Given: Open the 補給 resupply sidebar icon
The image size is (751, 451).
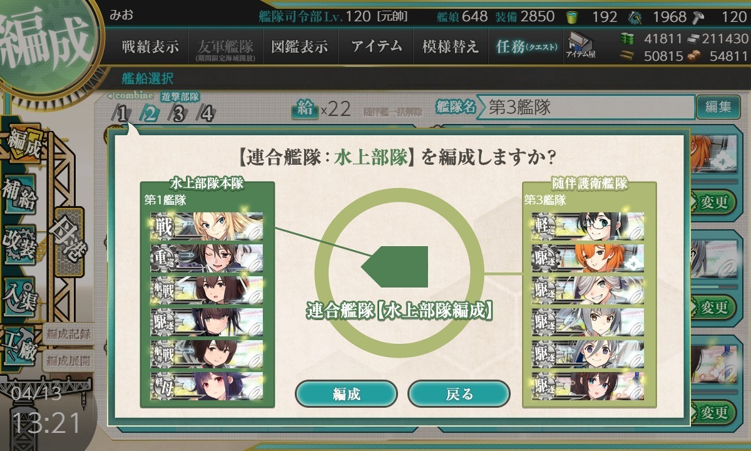Looking at the screenshot, I should click(19, 196).
